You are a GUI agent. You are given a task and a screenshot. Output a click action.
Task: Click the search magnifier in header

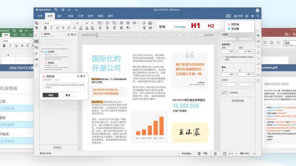pyautogui.click(x=258, y=16)
